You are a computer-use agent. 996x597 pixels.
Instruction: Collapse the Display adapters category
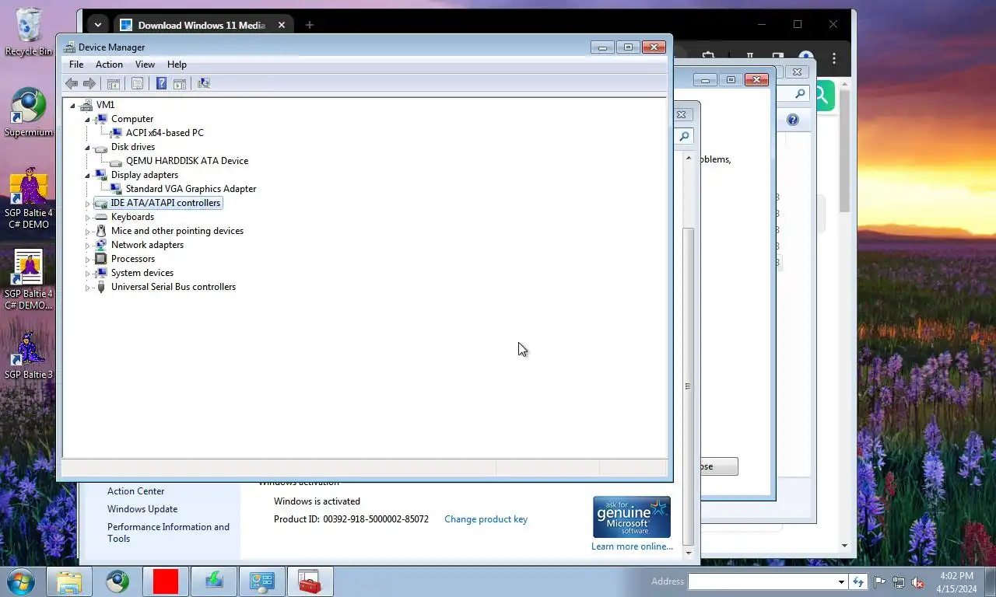[x=87, y=175]
